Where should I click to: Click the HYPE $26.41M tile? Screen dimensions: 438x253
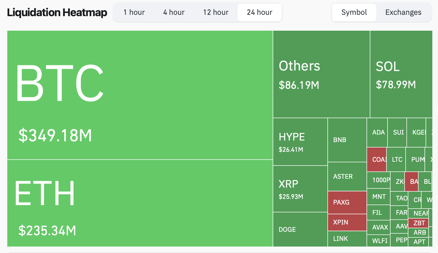300,142
